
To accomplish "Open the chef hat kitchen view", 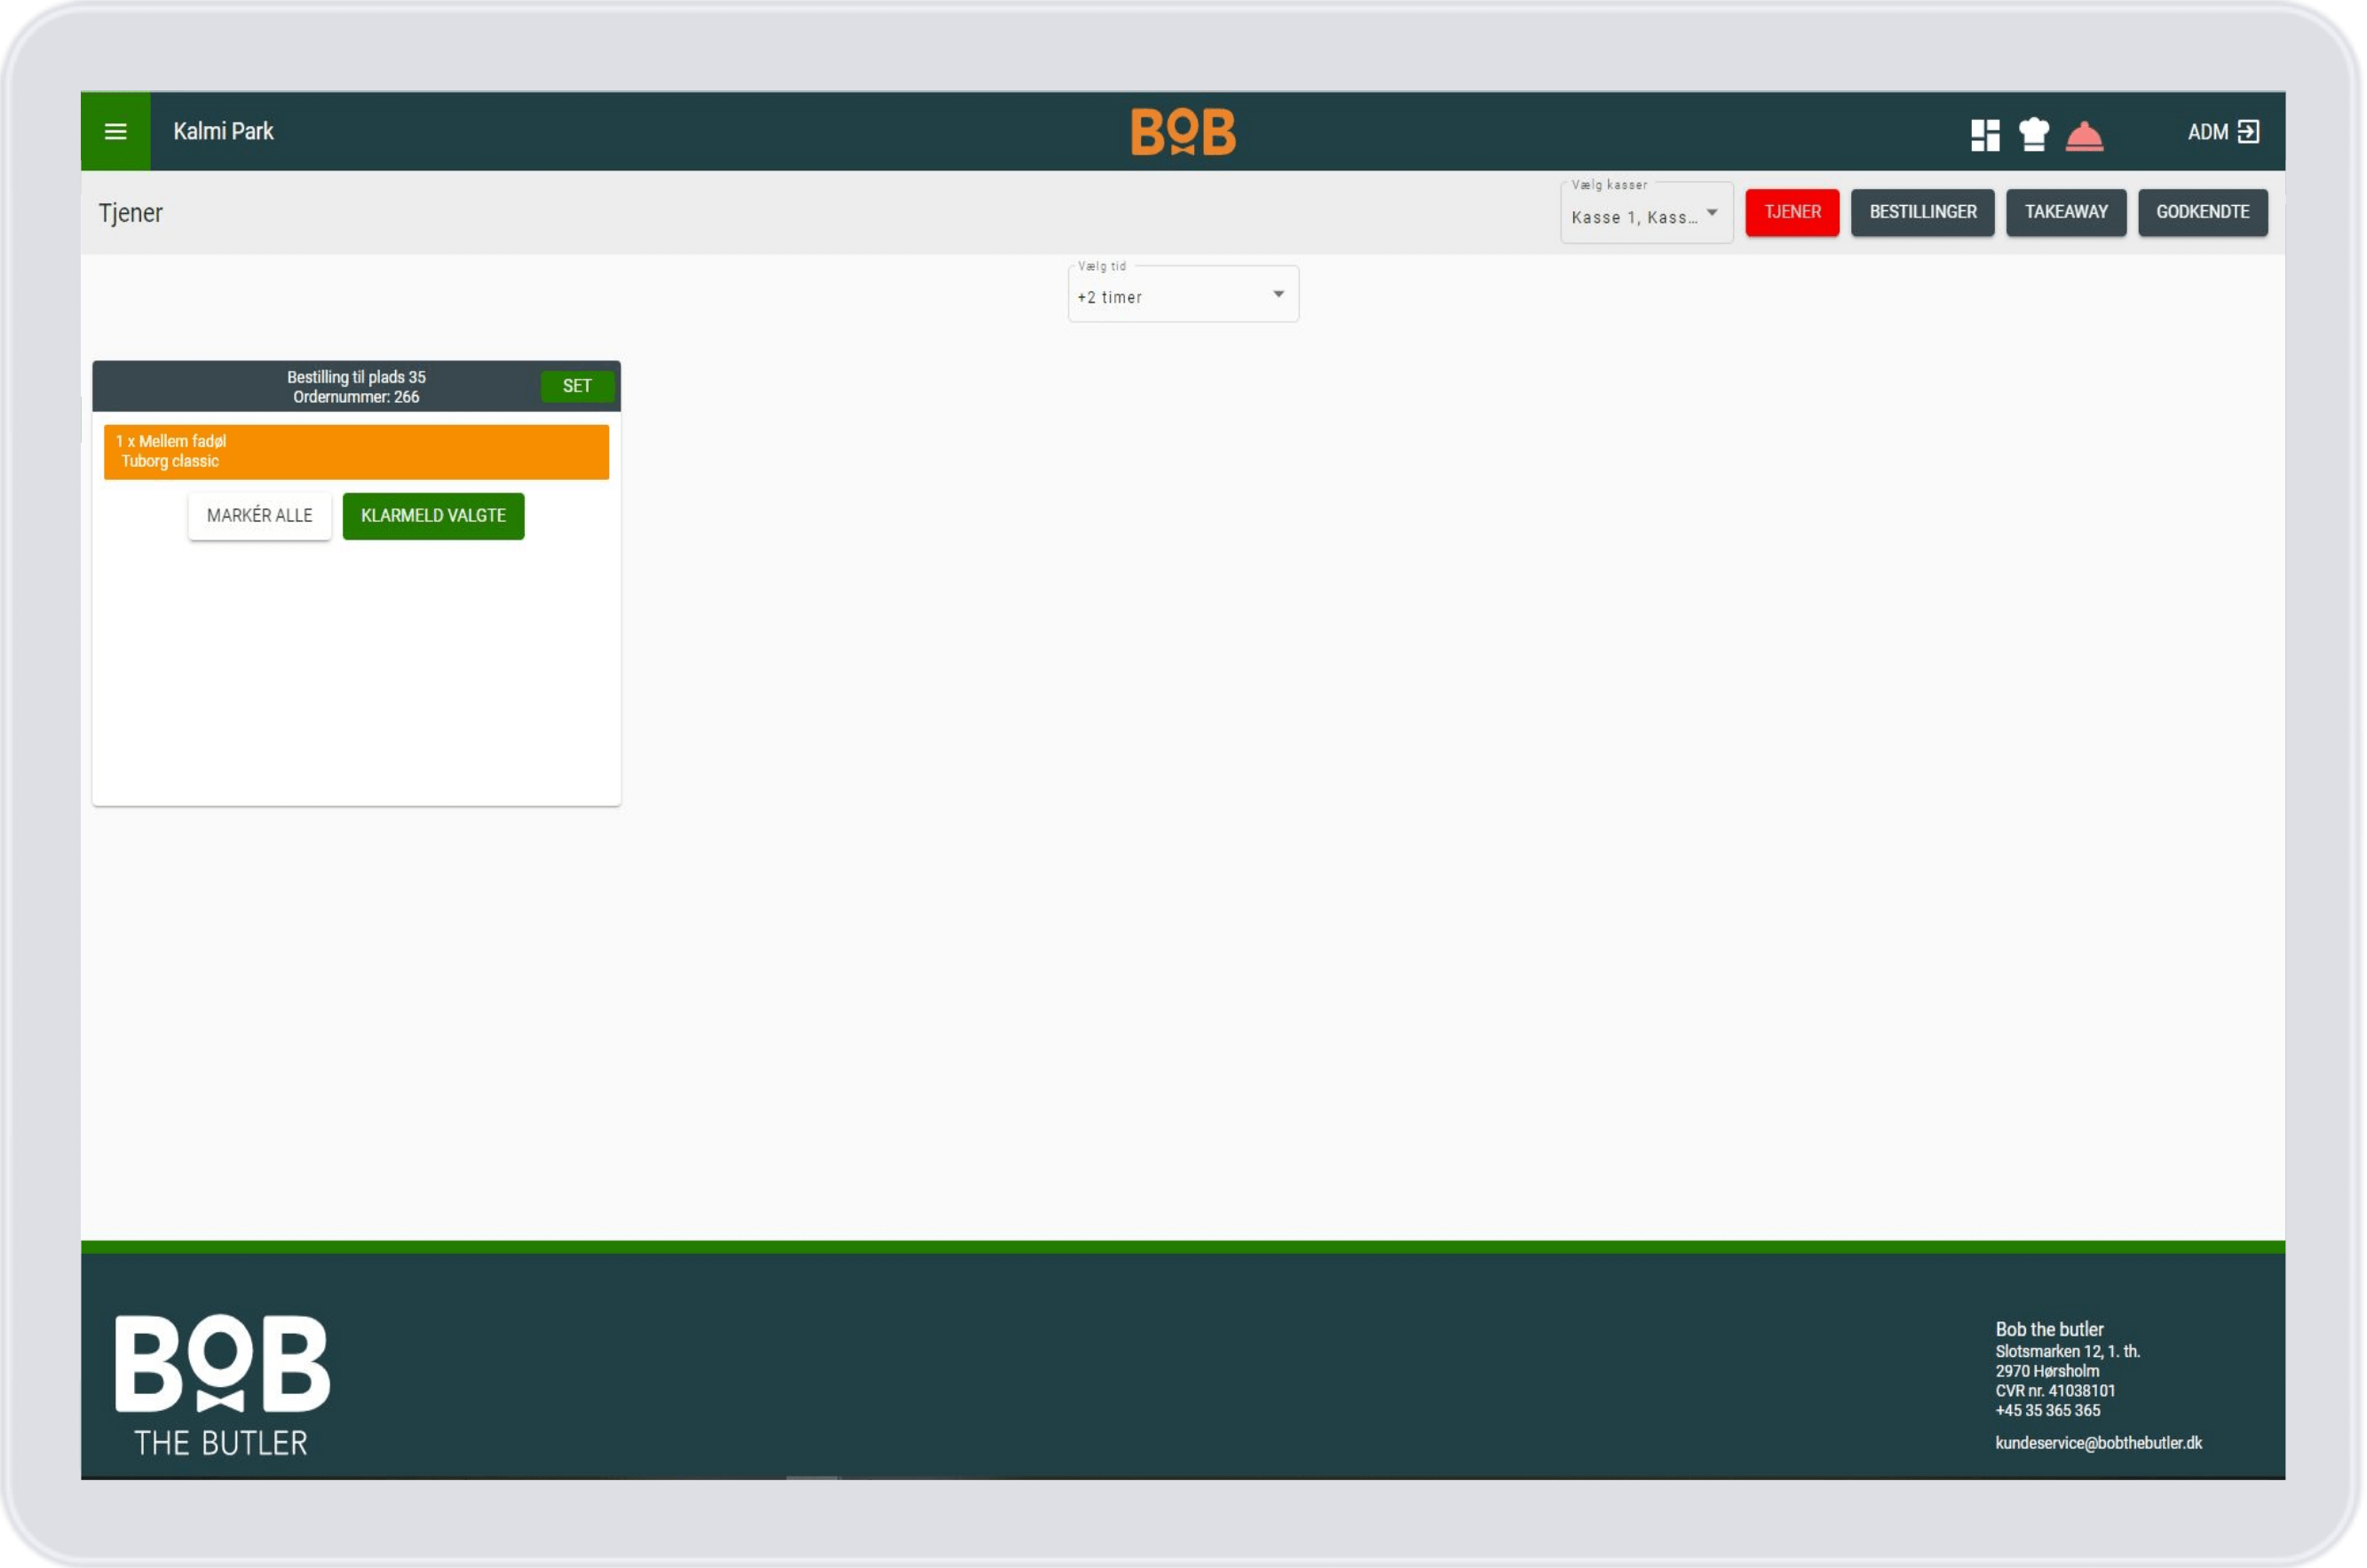I will click(2033, 133).
